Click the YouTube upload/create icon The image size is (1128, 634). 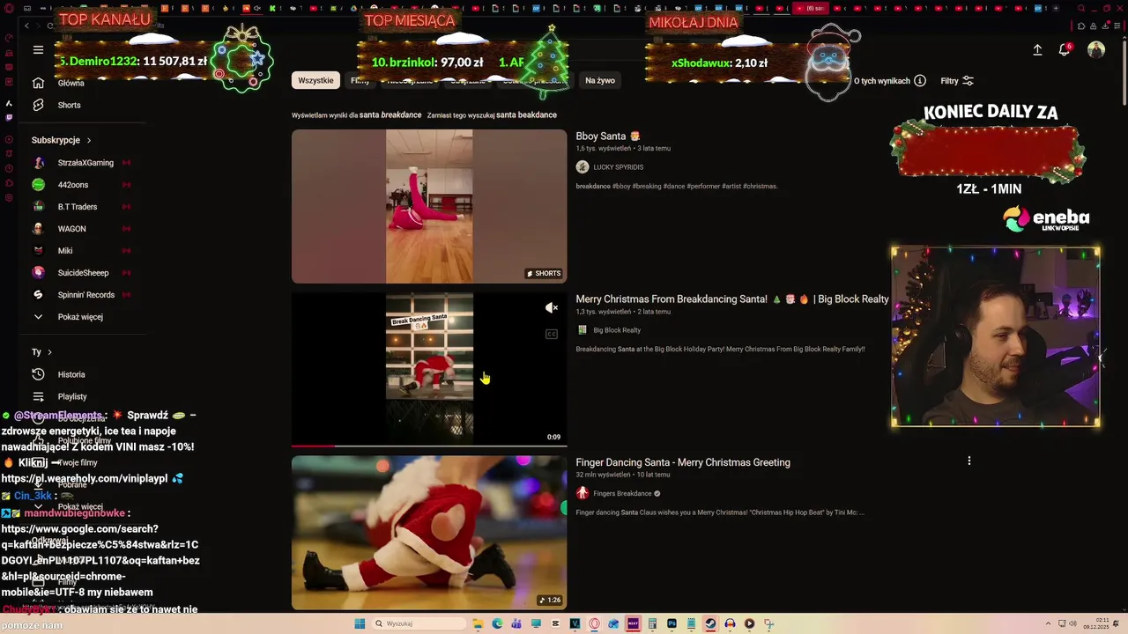click(x=1037, y=50)
